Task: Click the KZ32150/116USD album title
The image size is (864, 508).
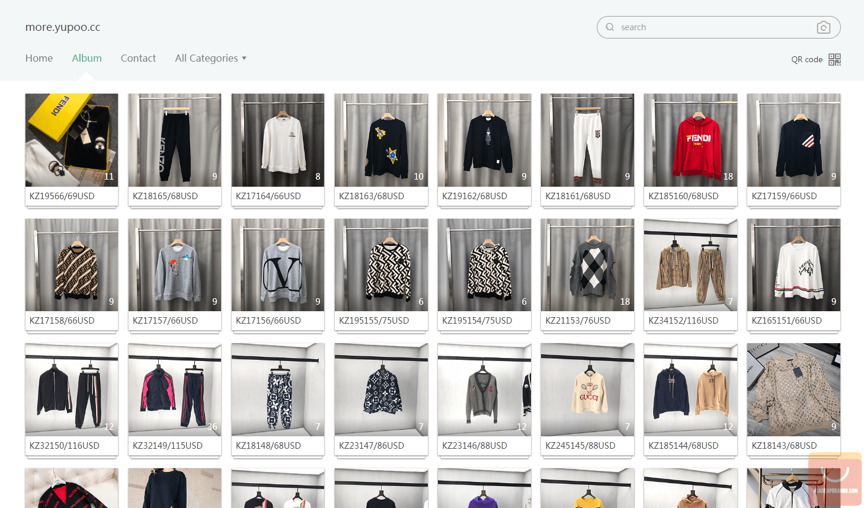Action: point(65,446)
